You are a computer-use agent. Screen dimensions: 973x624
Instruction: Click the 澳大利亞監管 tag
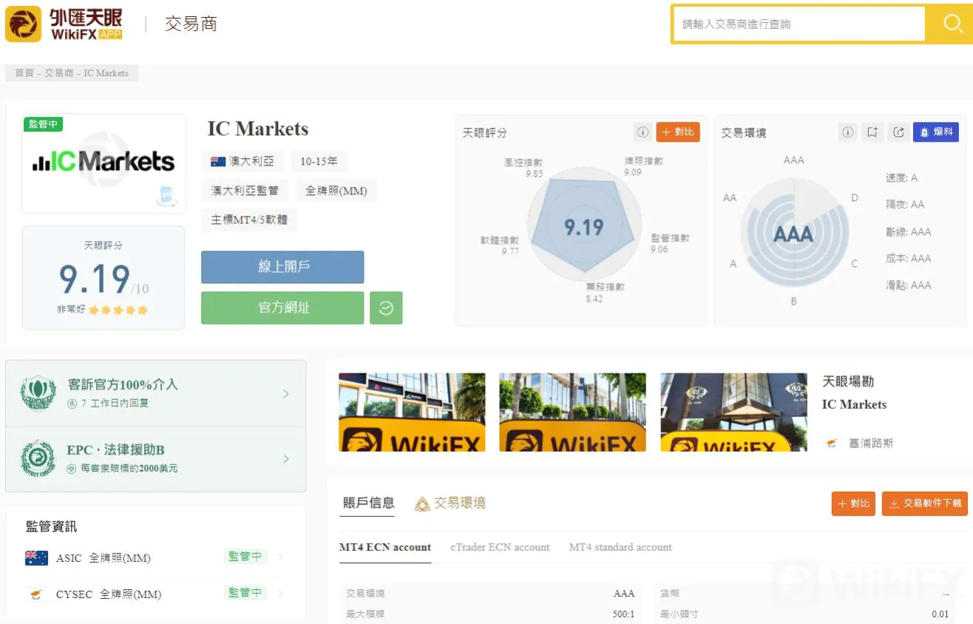pyautogui.click(x=245, y=191)
